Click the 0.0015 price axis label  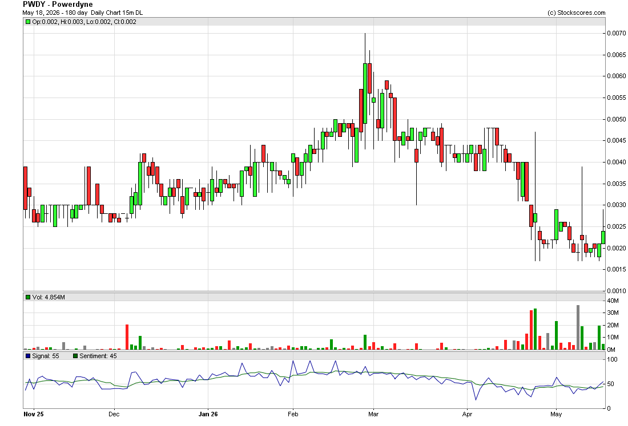pyautogui.click(x=616, y=269)
